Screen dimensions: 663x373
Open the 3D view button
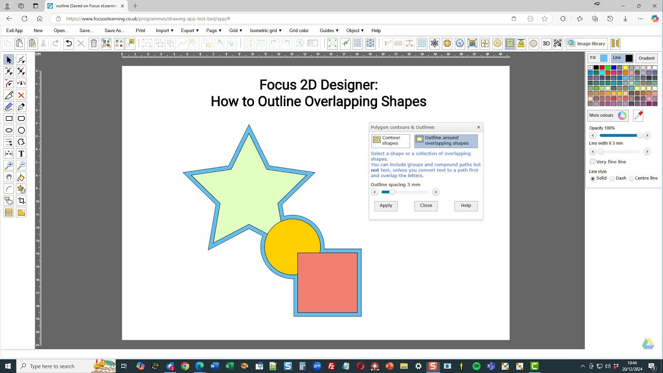(x=546, y=44)
